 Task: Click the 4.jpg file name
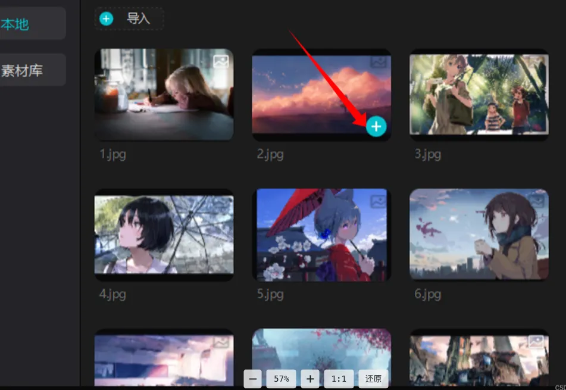click(112, 295)
